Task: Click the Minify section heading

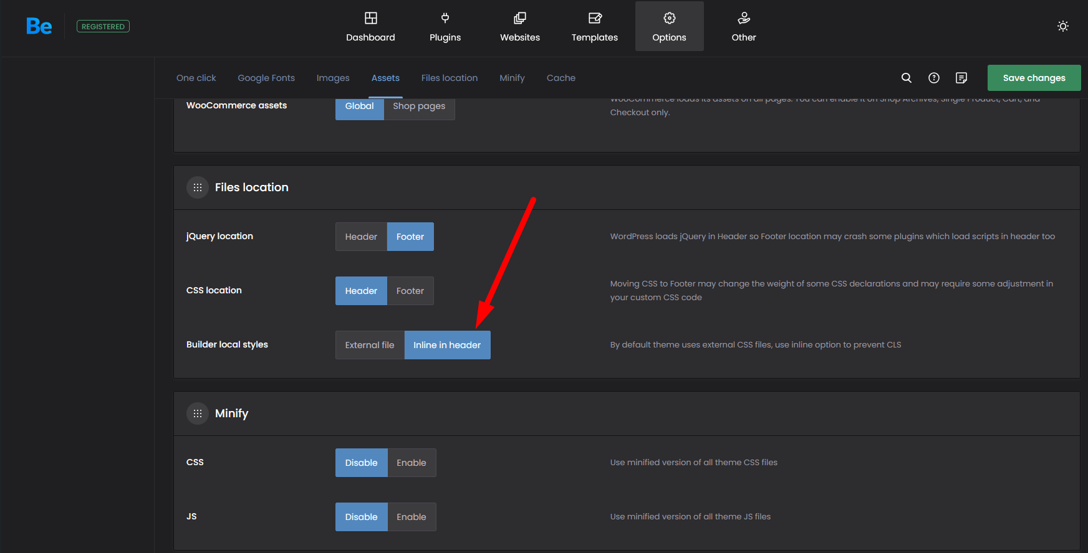Action: [x=231, y=414]
